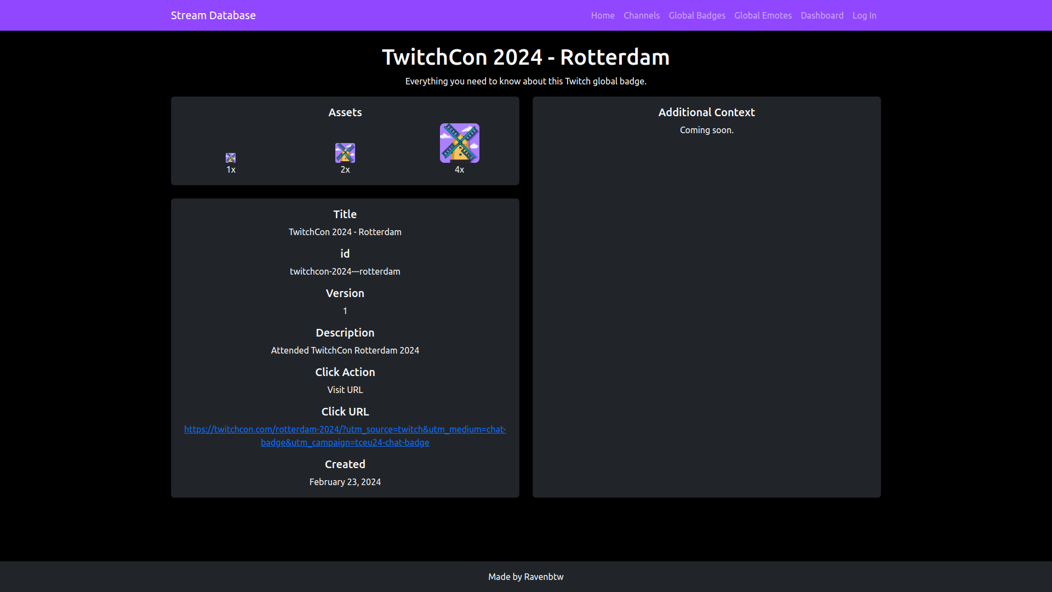This screenshot has height=592, width=1052.
Task: Click the 4x windmill badge image
Action: tap(460, 143)
